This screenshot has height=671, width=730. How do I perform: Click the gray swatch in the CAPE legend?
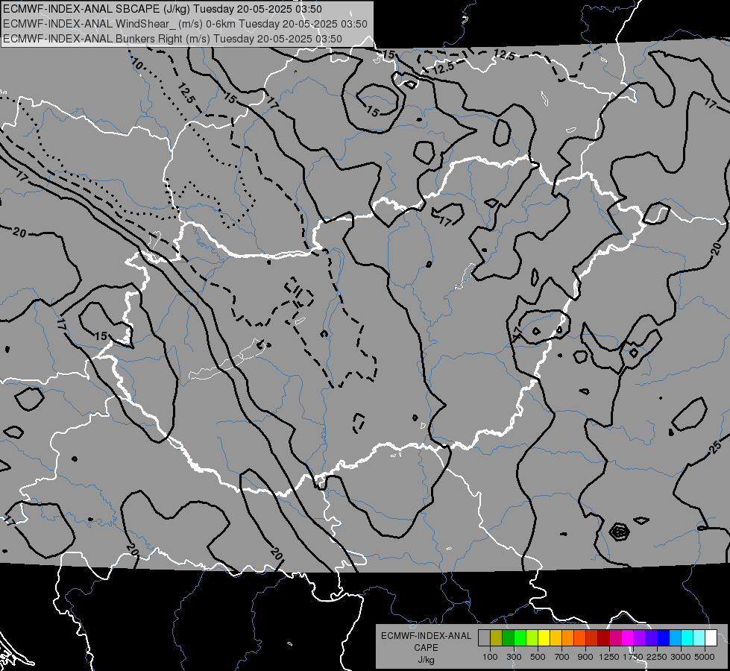point(484,638)
